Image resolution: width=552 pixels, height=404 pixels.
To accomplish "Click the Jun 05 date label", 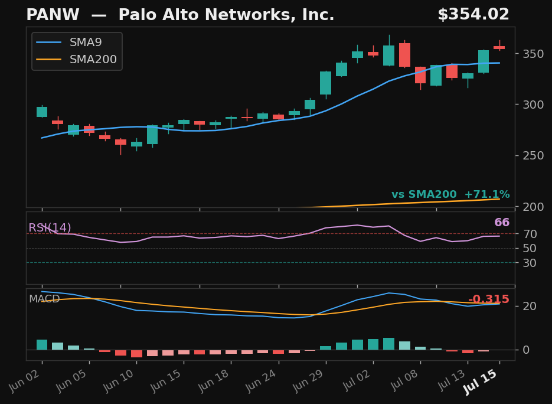I will (x=71, y=381).
